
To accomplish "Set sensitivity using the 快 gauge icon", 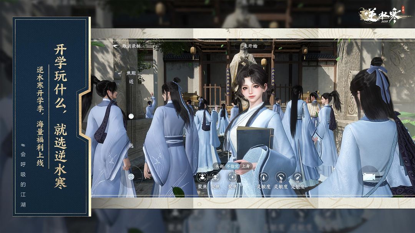I will tap(297, 177).
